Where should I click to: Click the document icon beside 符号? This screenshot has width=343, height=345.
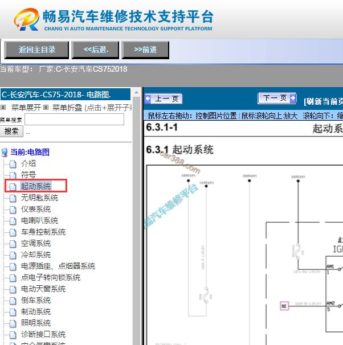point(13,175)
